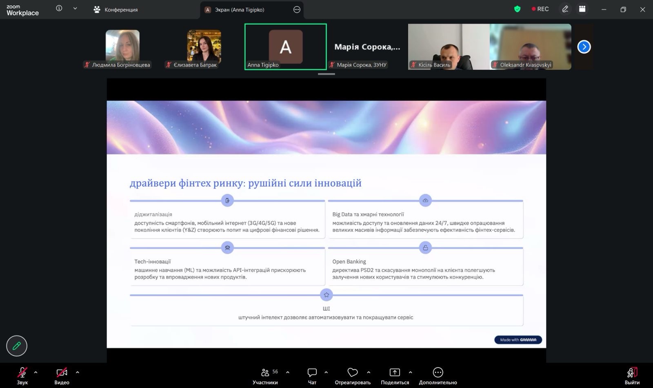Open the Участники participants panel
653x388 pixels.
coord(265,376)
